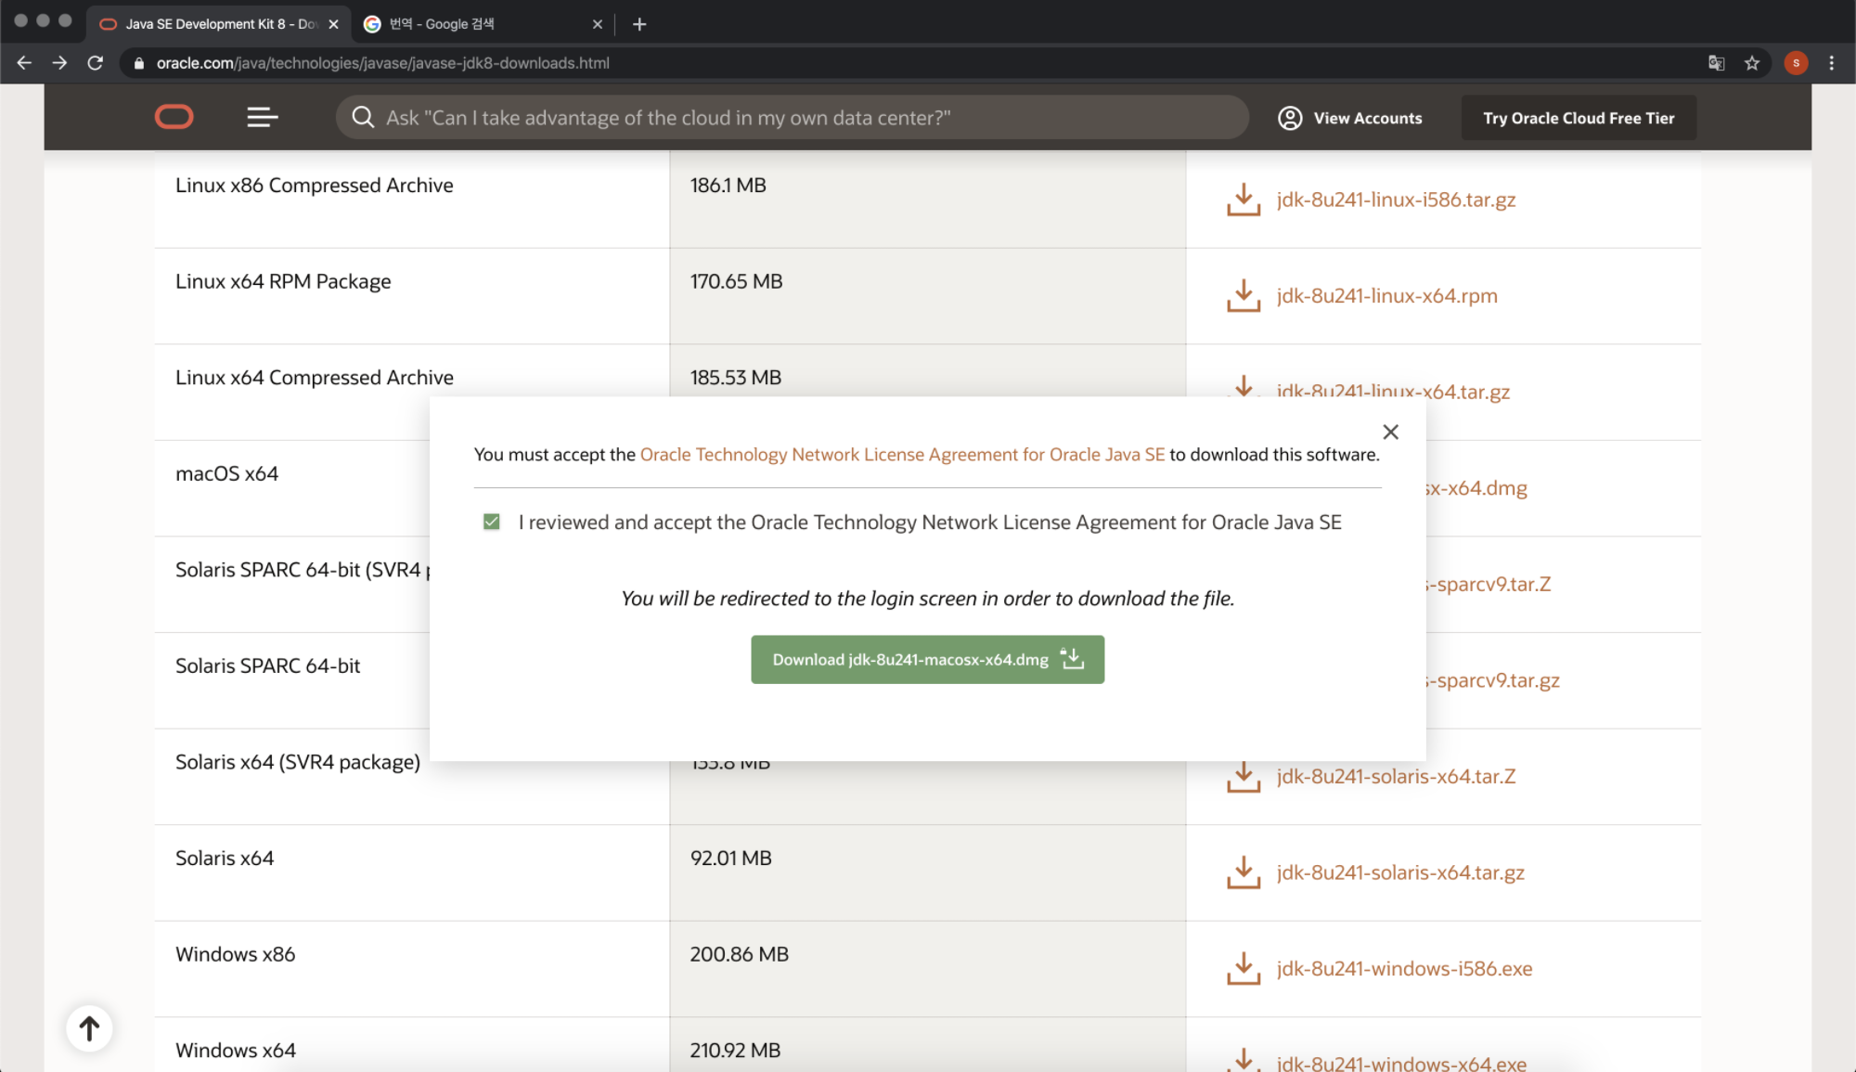The image size is (1856, 1072).
Task: Open Google Translate icon in address bar
Action: [x=1717, y=63]
